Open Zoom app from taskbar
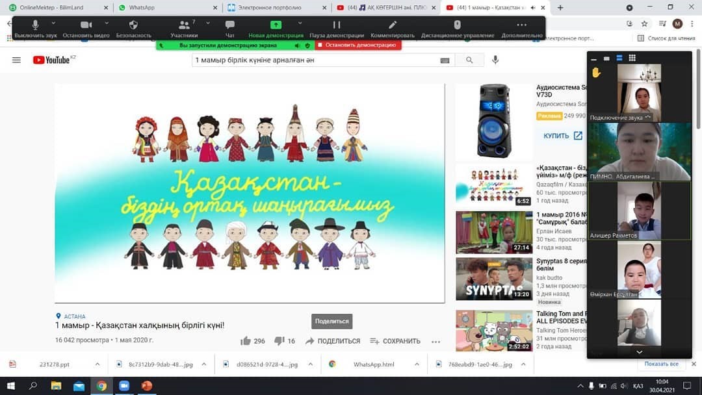 click(124, 386)
